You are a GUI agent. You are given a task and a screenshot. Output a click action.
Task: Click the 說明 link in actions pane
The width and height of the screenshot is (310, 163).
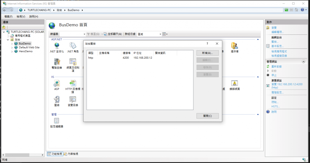(274, 112)
